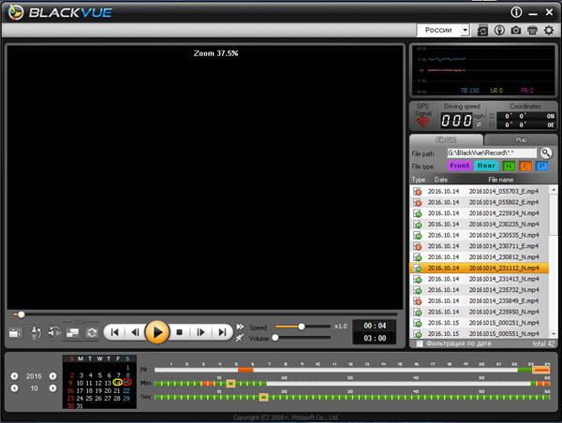Open settings with the gear icon

tap(549, 30)
